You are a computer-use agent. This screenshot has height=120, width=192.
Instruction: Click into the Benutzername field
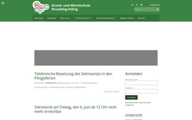pos(141,83)
